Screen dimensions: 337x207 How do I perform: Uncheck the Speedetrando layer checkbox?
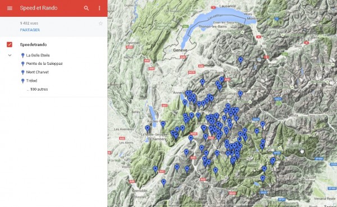(x=10, y=44)
